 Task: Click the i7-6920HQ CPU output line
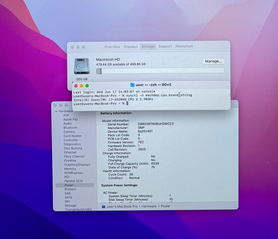click(113, 100)
